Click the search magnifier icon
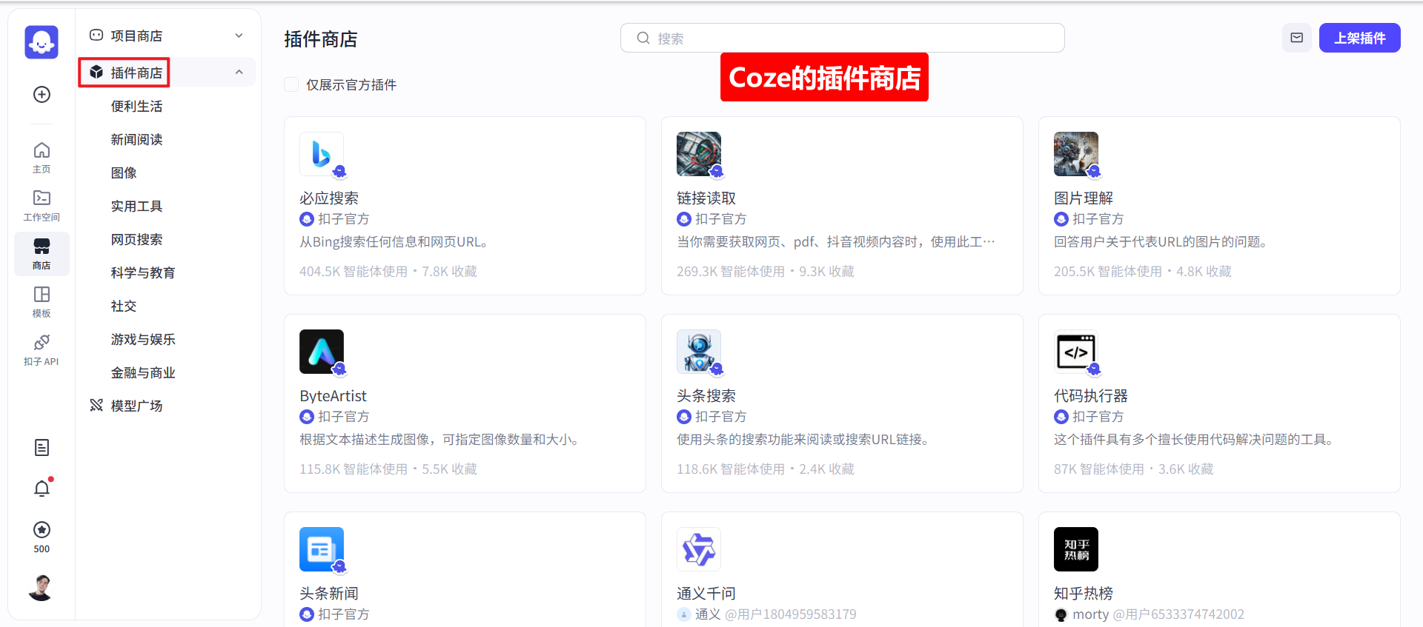The width and height of the screenshot is (1423, 627). [643, 38]
